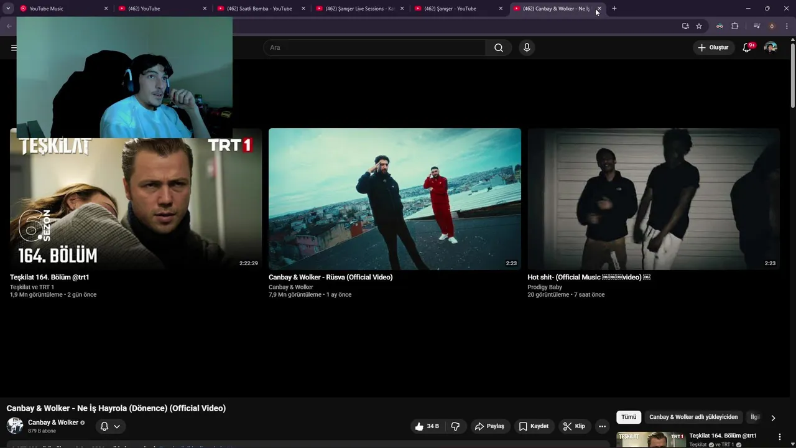Open Teşkilat 164. Bölüm sidebar title
Screen dimensions: 796x448
pos(723,436)
